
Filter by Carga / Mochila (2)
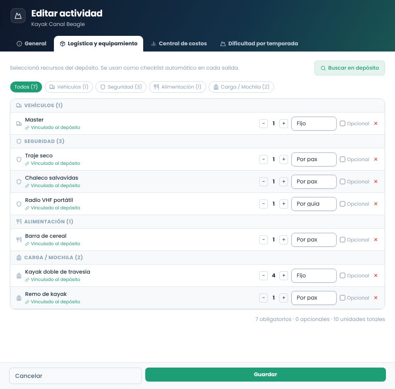click(x=242, y=87)
